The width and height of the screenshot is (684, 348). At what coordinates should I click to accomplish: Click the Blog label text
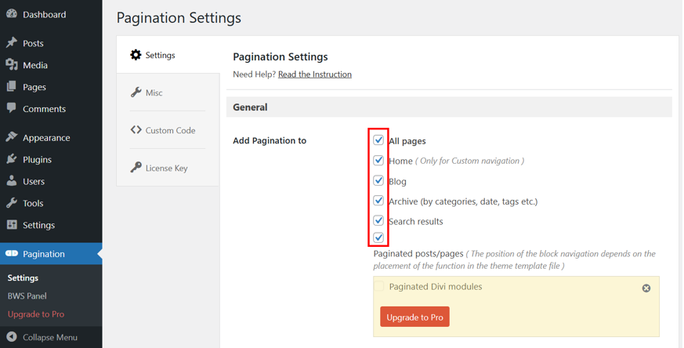pyautogui.click(x=397, y=181)
